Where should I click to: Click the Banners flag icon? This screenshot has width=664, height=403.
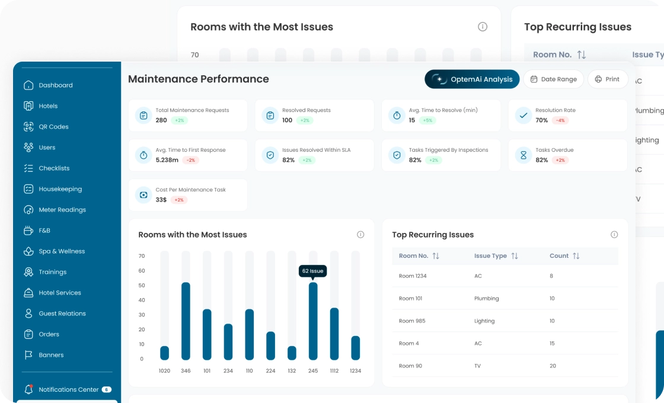point(28,355)
